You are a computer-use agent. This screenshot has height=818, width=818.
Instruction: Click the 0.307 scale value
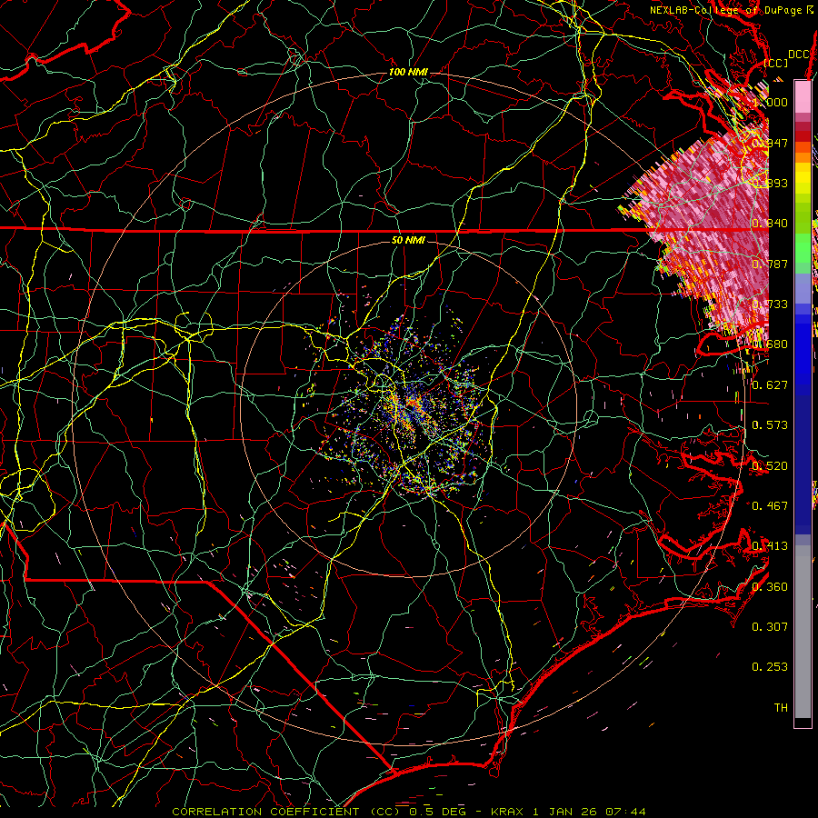(770, 626)
